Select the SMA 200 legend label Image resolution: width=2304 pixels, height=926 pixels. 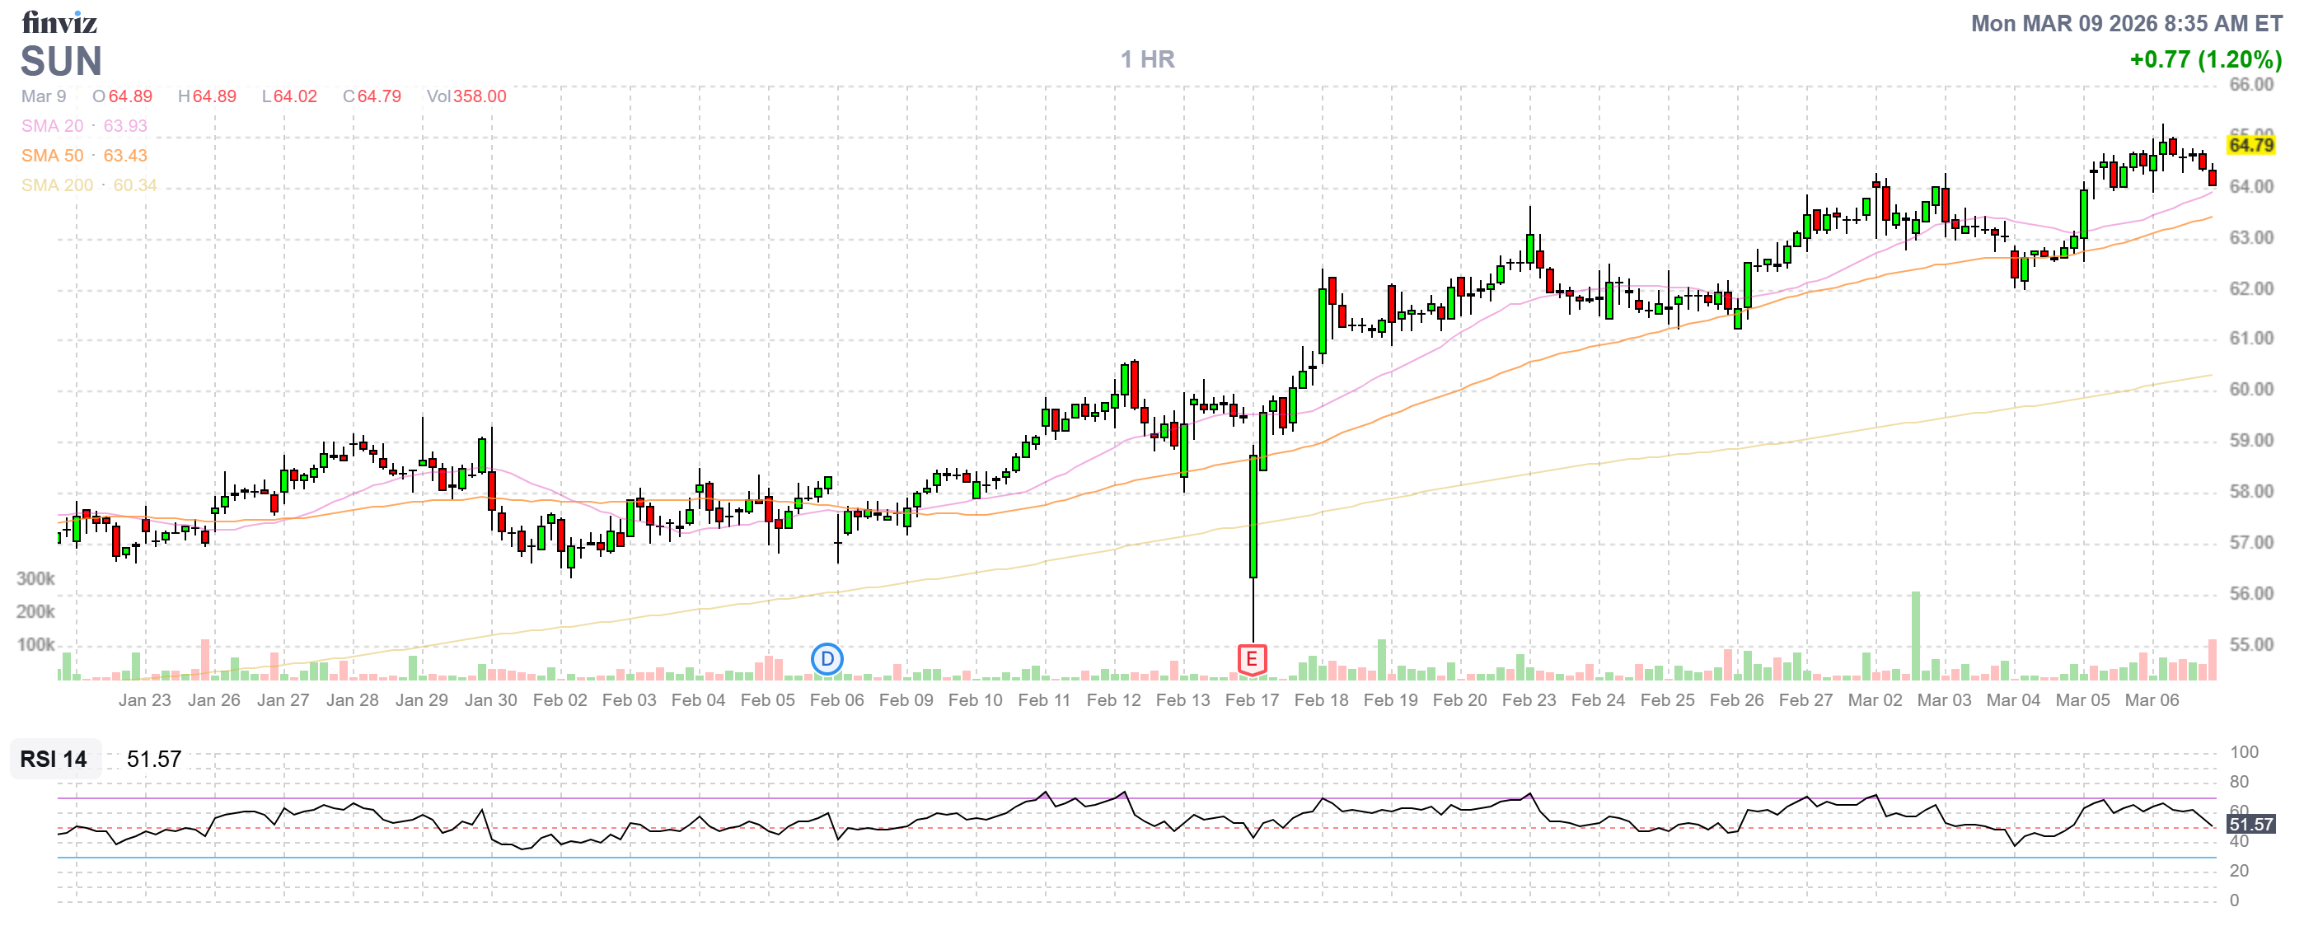pos(56,185)
